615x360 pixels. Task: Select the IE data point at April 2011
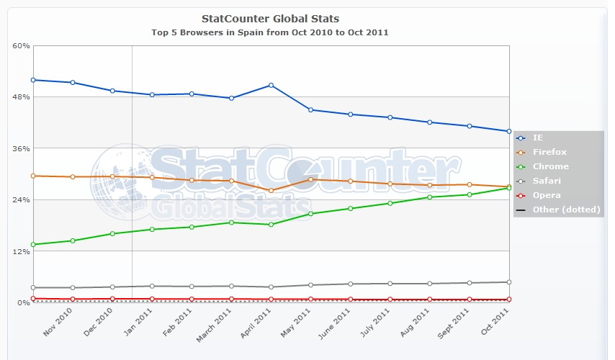pos(271,85)
